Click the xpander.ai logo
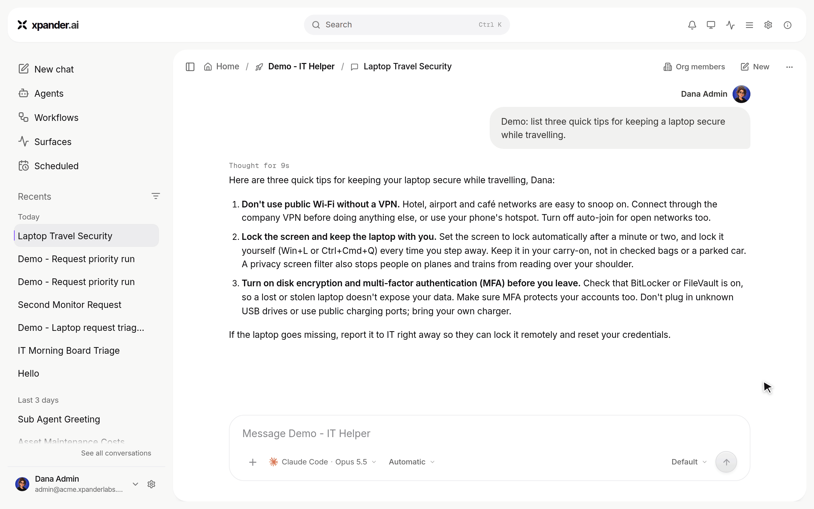 coord(48,25)
